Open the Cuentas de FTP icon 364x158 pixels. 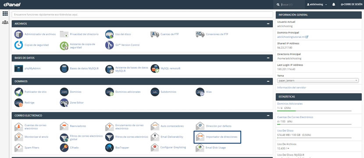tap(155, 34)
